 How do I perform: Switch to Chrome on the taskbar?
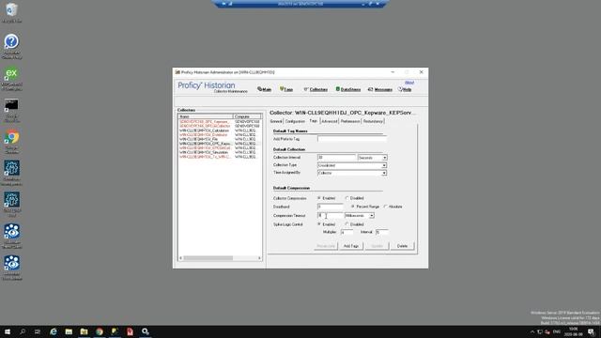coord(100,331)
